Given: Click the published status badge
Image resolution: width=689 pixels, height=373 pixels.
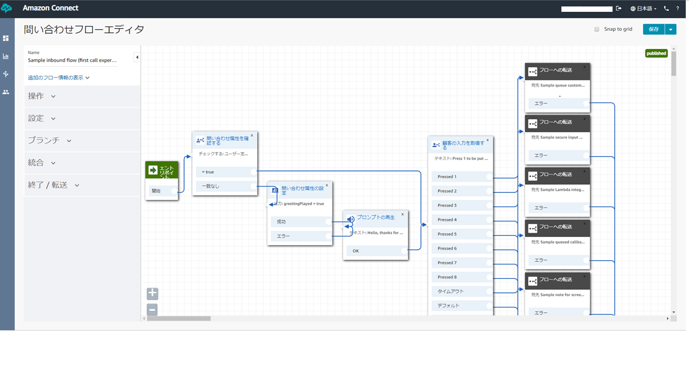Looking at the screenshot, I should tap(656, 53).
